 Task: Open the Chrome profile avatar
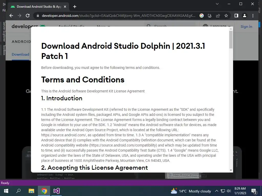[245, 16]
